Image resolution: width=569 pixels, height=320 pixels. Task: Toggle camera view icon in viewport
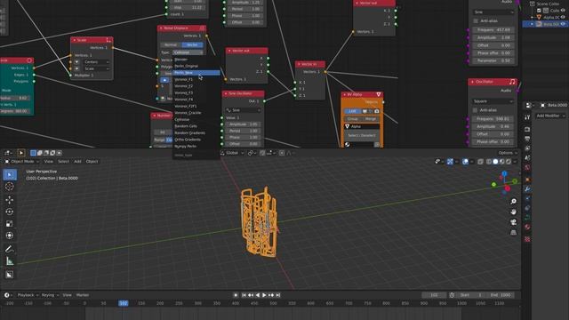tap(514, 222)
